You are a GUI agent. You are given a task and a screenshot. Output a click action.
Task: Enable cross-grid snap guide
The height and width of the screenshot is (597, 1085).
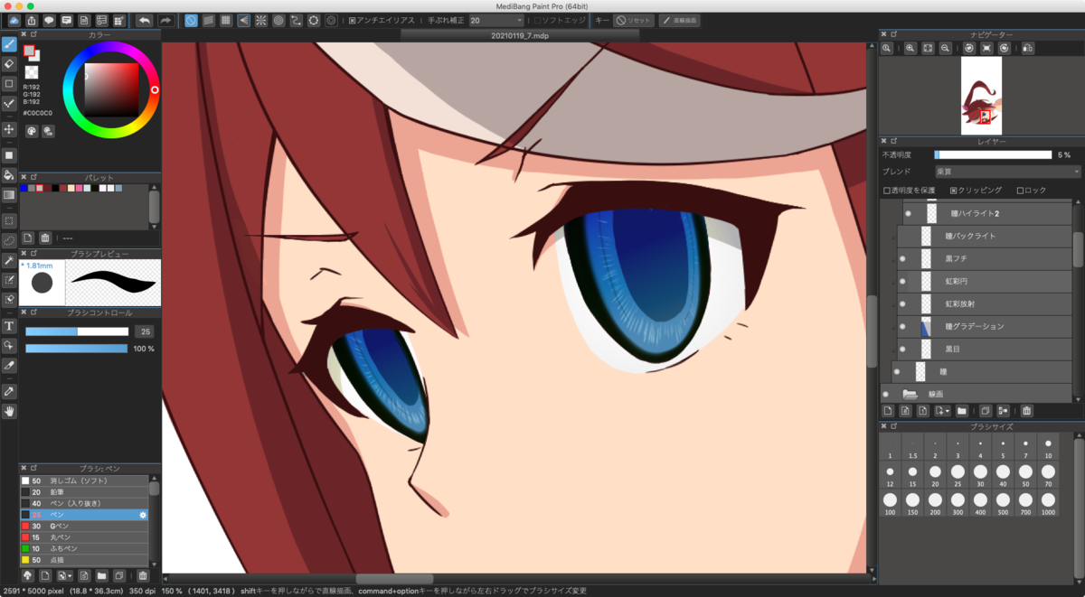tap(226, 20)
